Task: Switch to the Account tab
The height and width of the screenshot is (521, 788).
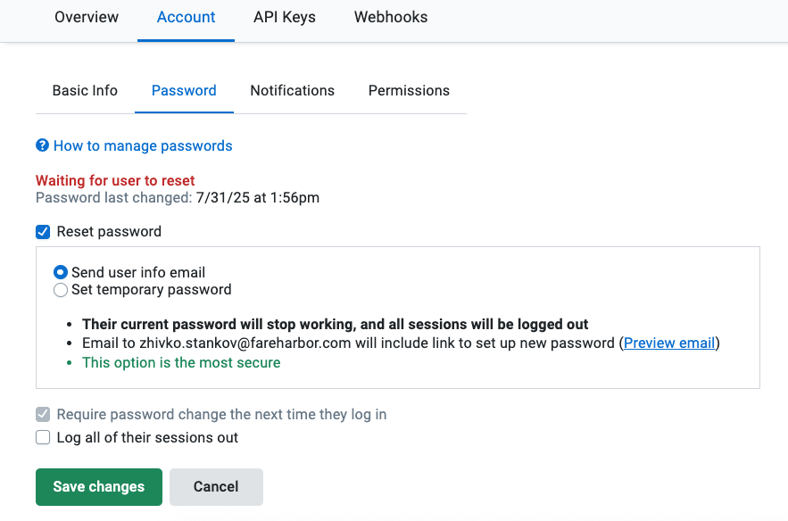Action: (186, 17)
